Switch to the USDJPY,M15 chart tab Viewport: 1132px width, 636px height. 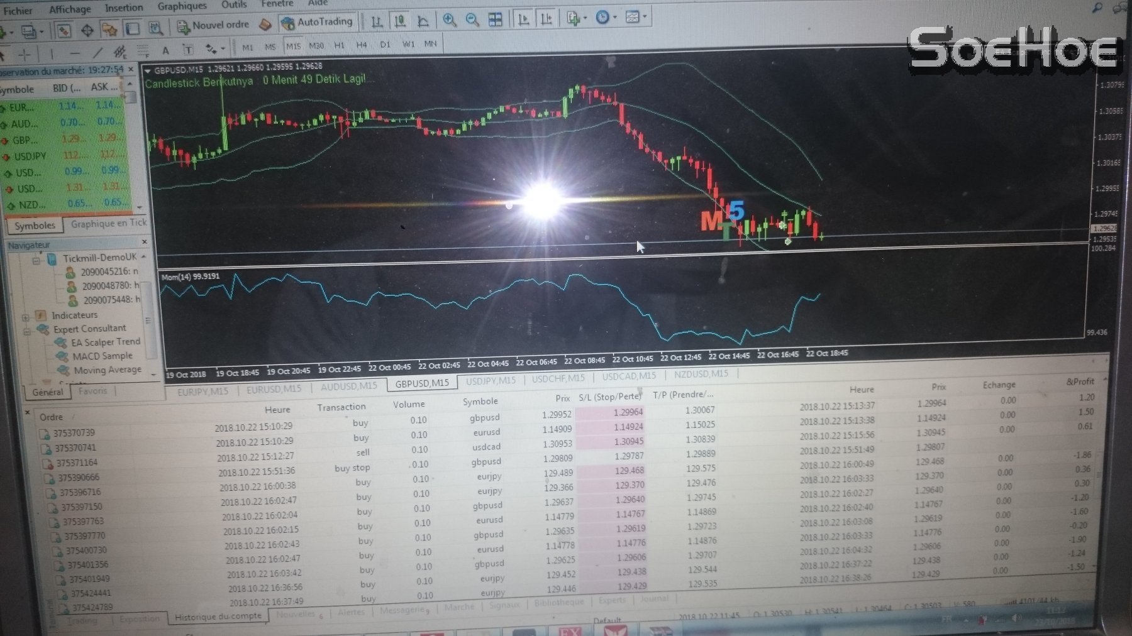[x=491, y=380]
